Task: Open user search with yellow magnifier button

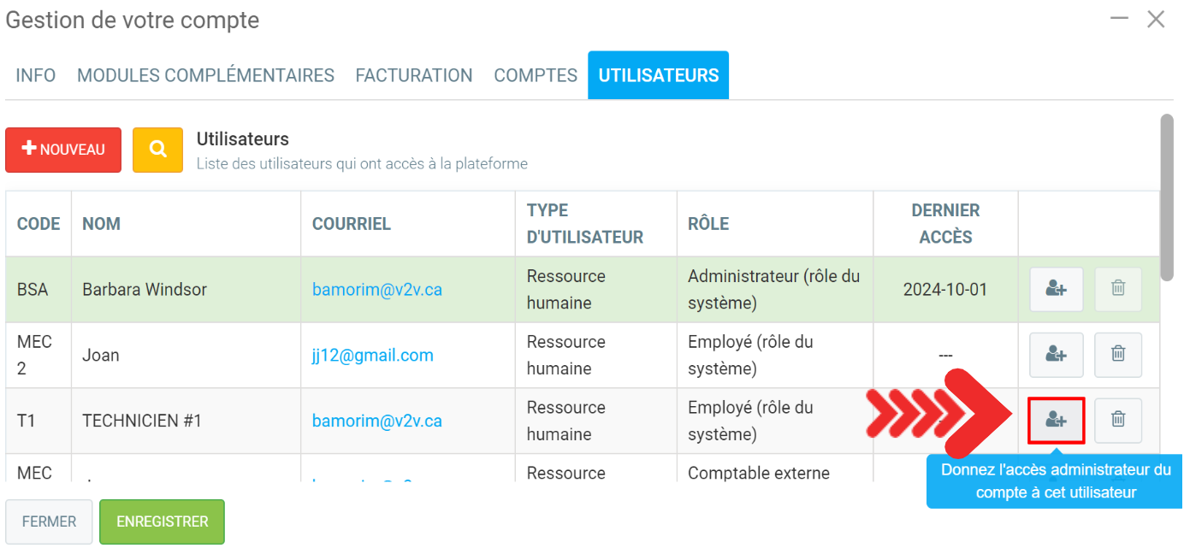Action: pos(157,150)
